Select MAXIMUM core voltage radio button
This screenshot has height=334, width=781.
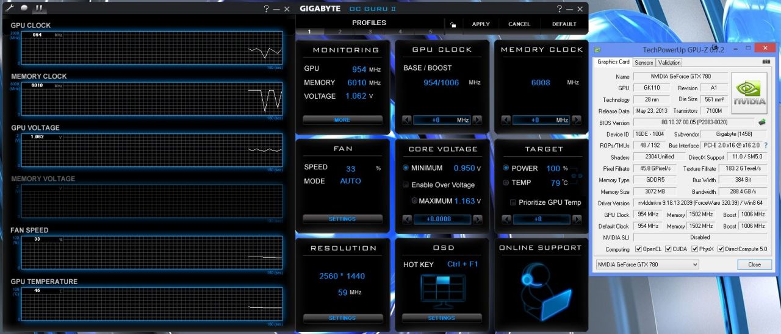pos(414,201)
